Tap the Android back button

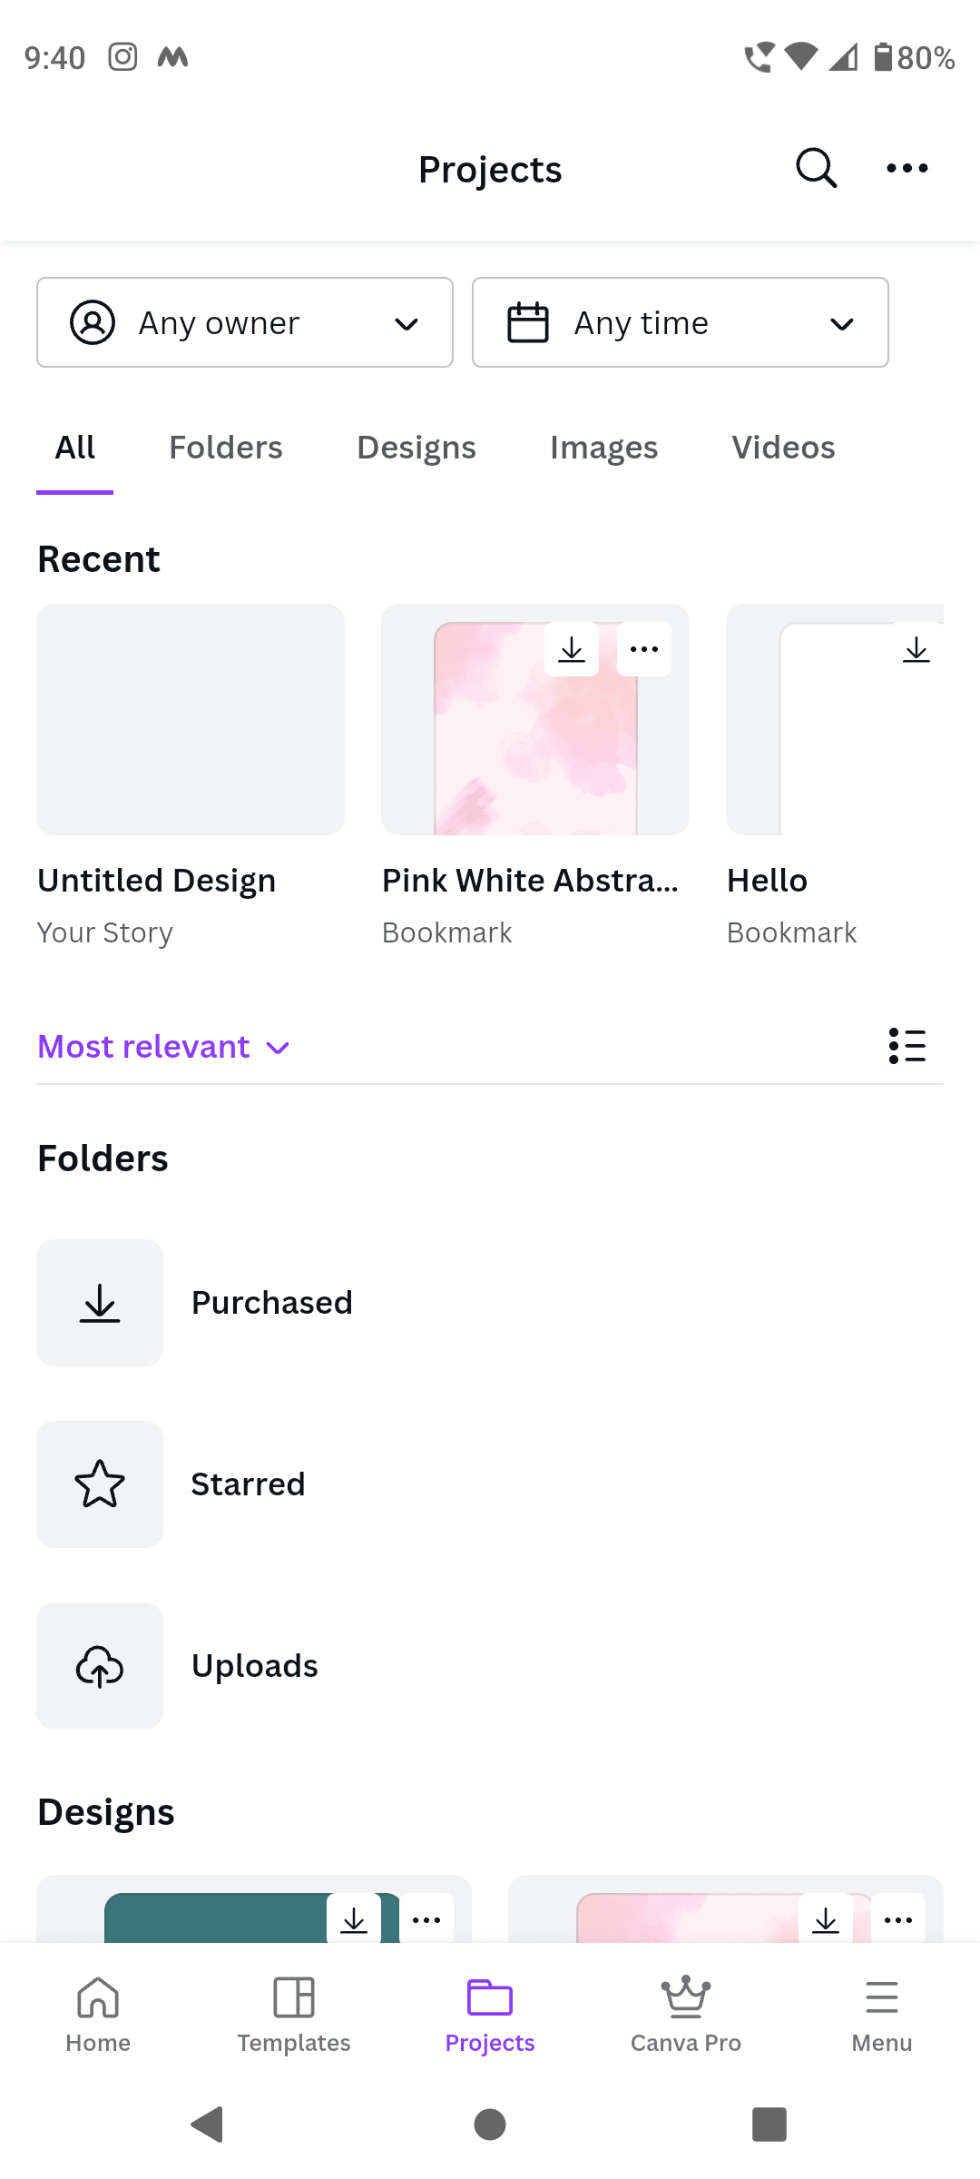(x=208, y=2125)
